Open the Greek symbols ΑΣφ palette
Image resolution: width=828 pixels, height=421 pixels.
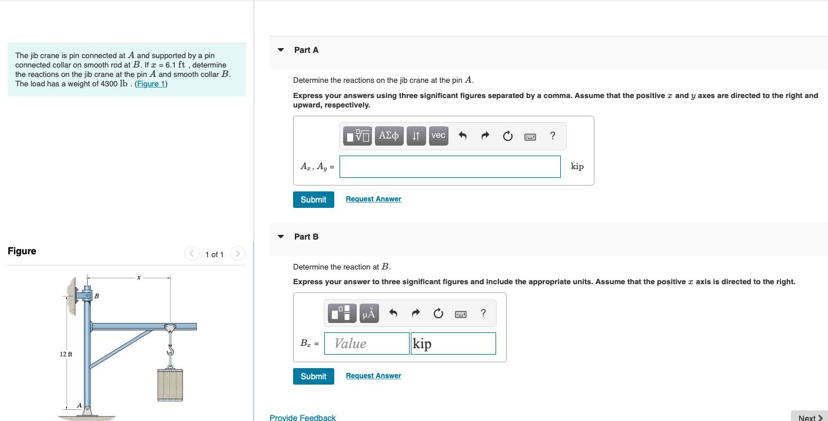pos(389,136)
